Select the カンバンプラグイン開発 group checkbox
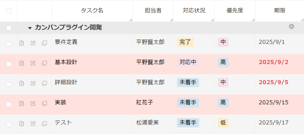The image size is (304, 134). pos(9,28)
